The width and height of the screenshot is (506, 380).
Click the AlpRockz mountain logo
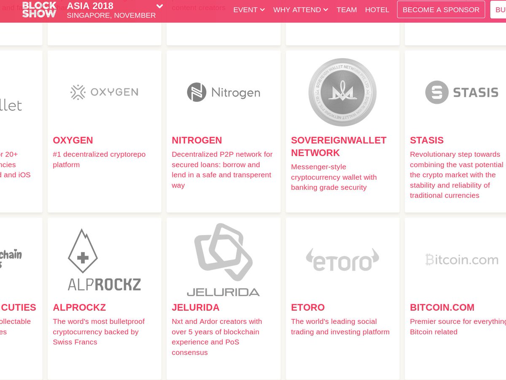pyautogui.click(x=104, y=260)
